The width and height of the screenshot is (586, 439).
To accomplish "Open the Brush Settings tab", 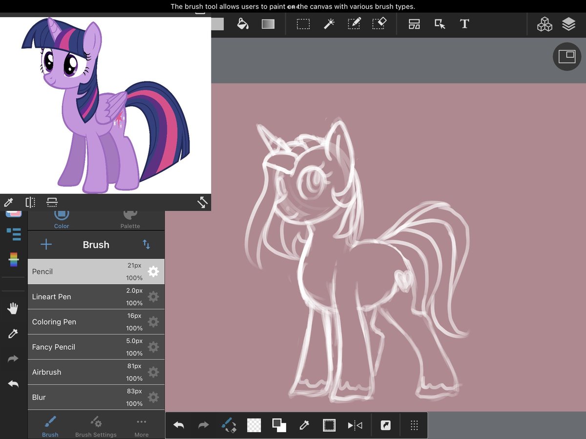I will (96, 426).
